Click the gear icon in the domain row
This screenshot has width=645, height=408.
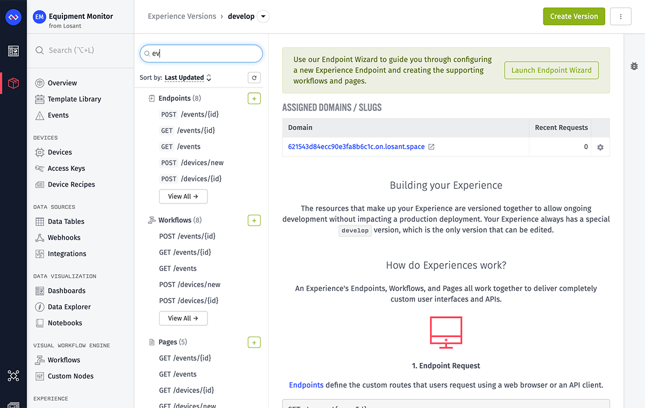[600, 146]
